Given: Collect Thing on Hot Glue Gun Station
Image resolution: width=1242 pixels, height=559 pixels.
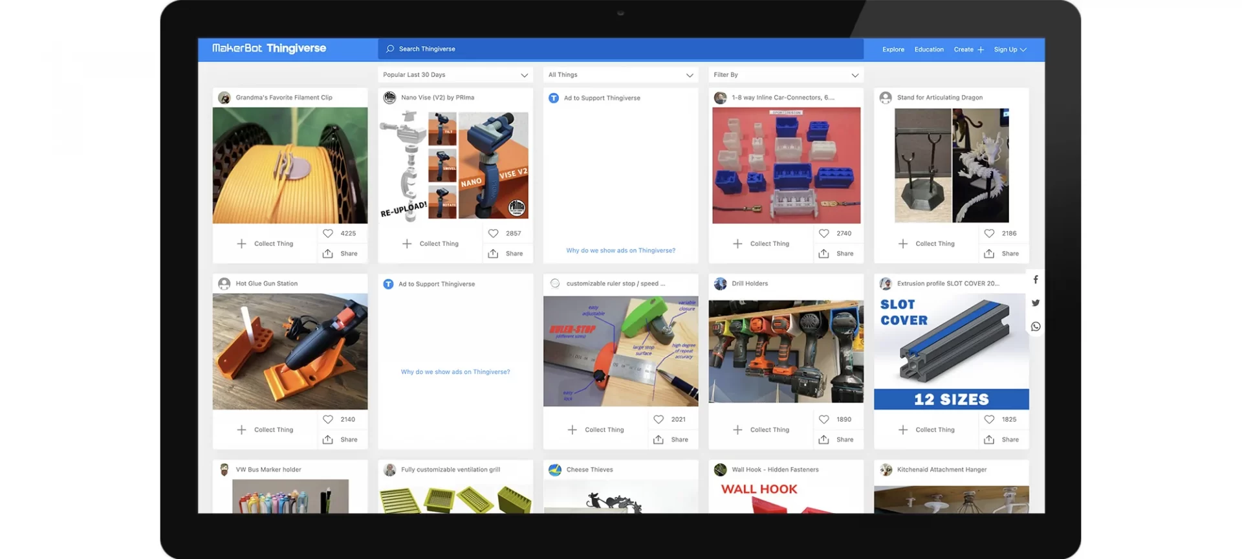Looking at the screenshot, I should click(265, 430).
